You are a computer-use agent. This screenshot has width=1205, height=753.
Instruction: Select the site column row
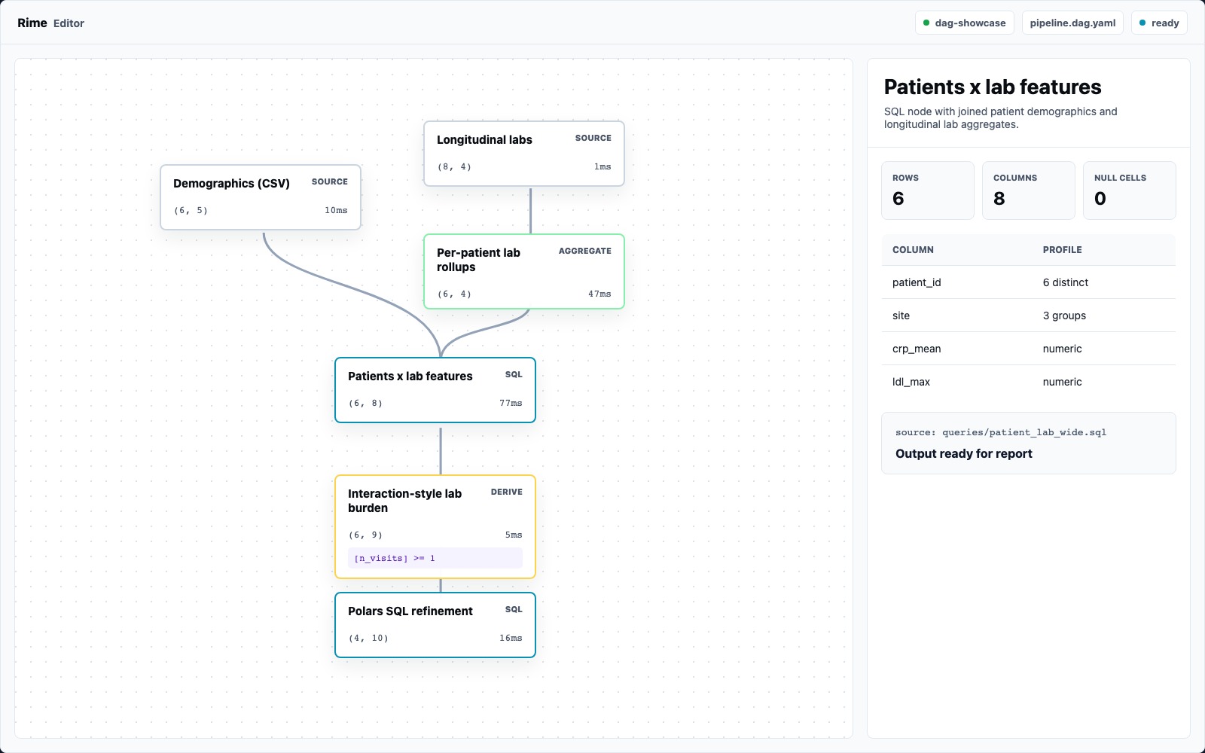(1029, 316)
